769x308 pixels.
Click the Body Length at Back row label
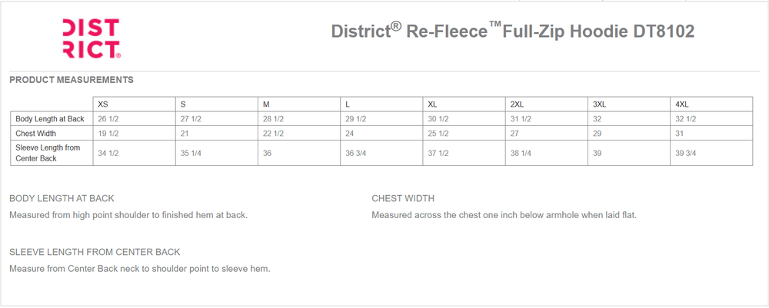(50, 118)
